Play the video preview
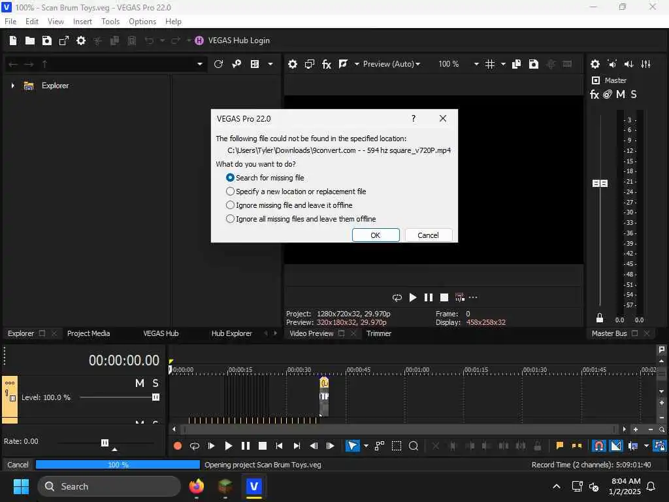 click(413, 297)
